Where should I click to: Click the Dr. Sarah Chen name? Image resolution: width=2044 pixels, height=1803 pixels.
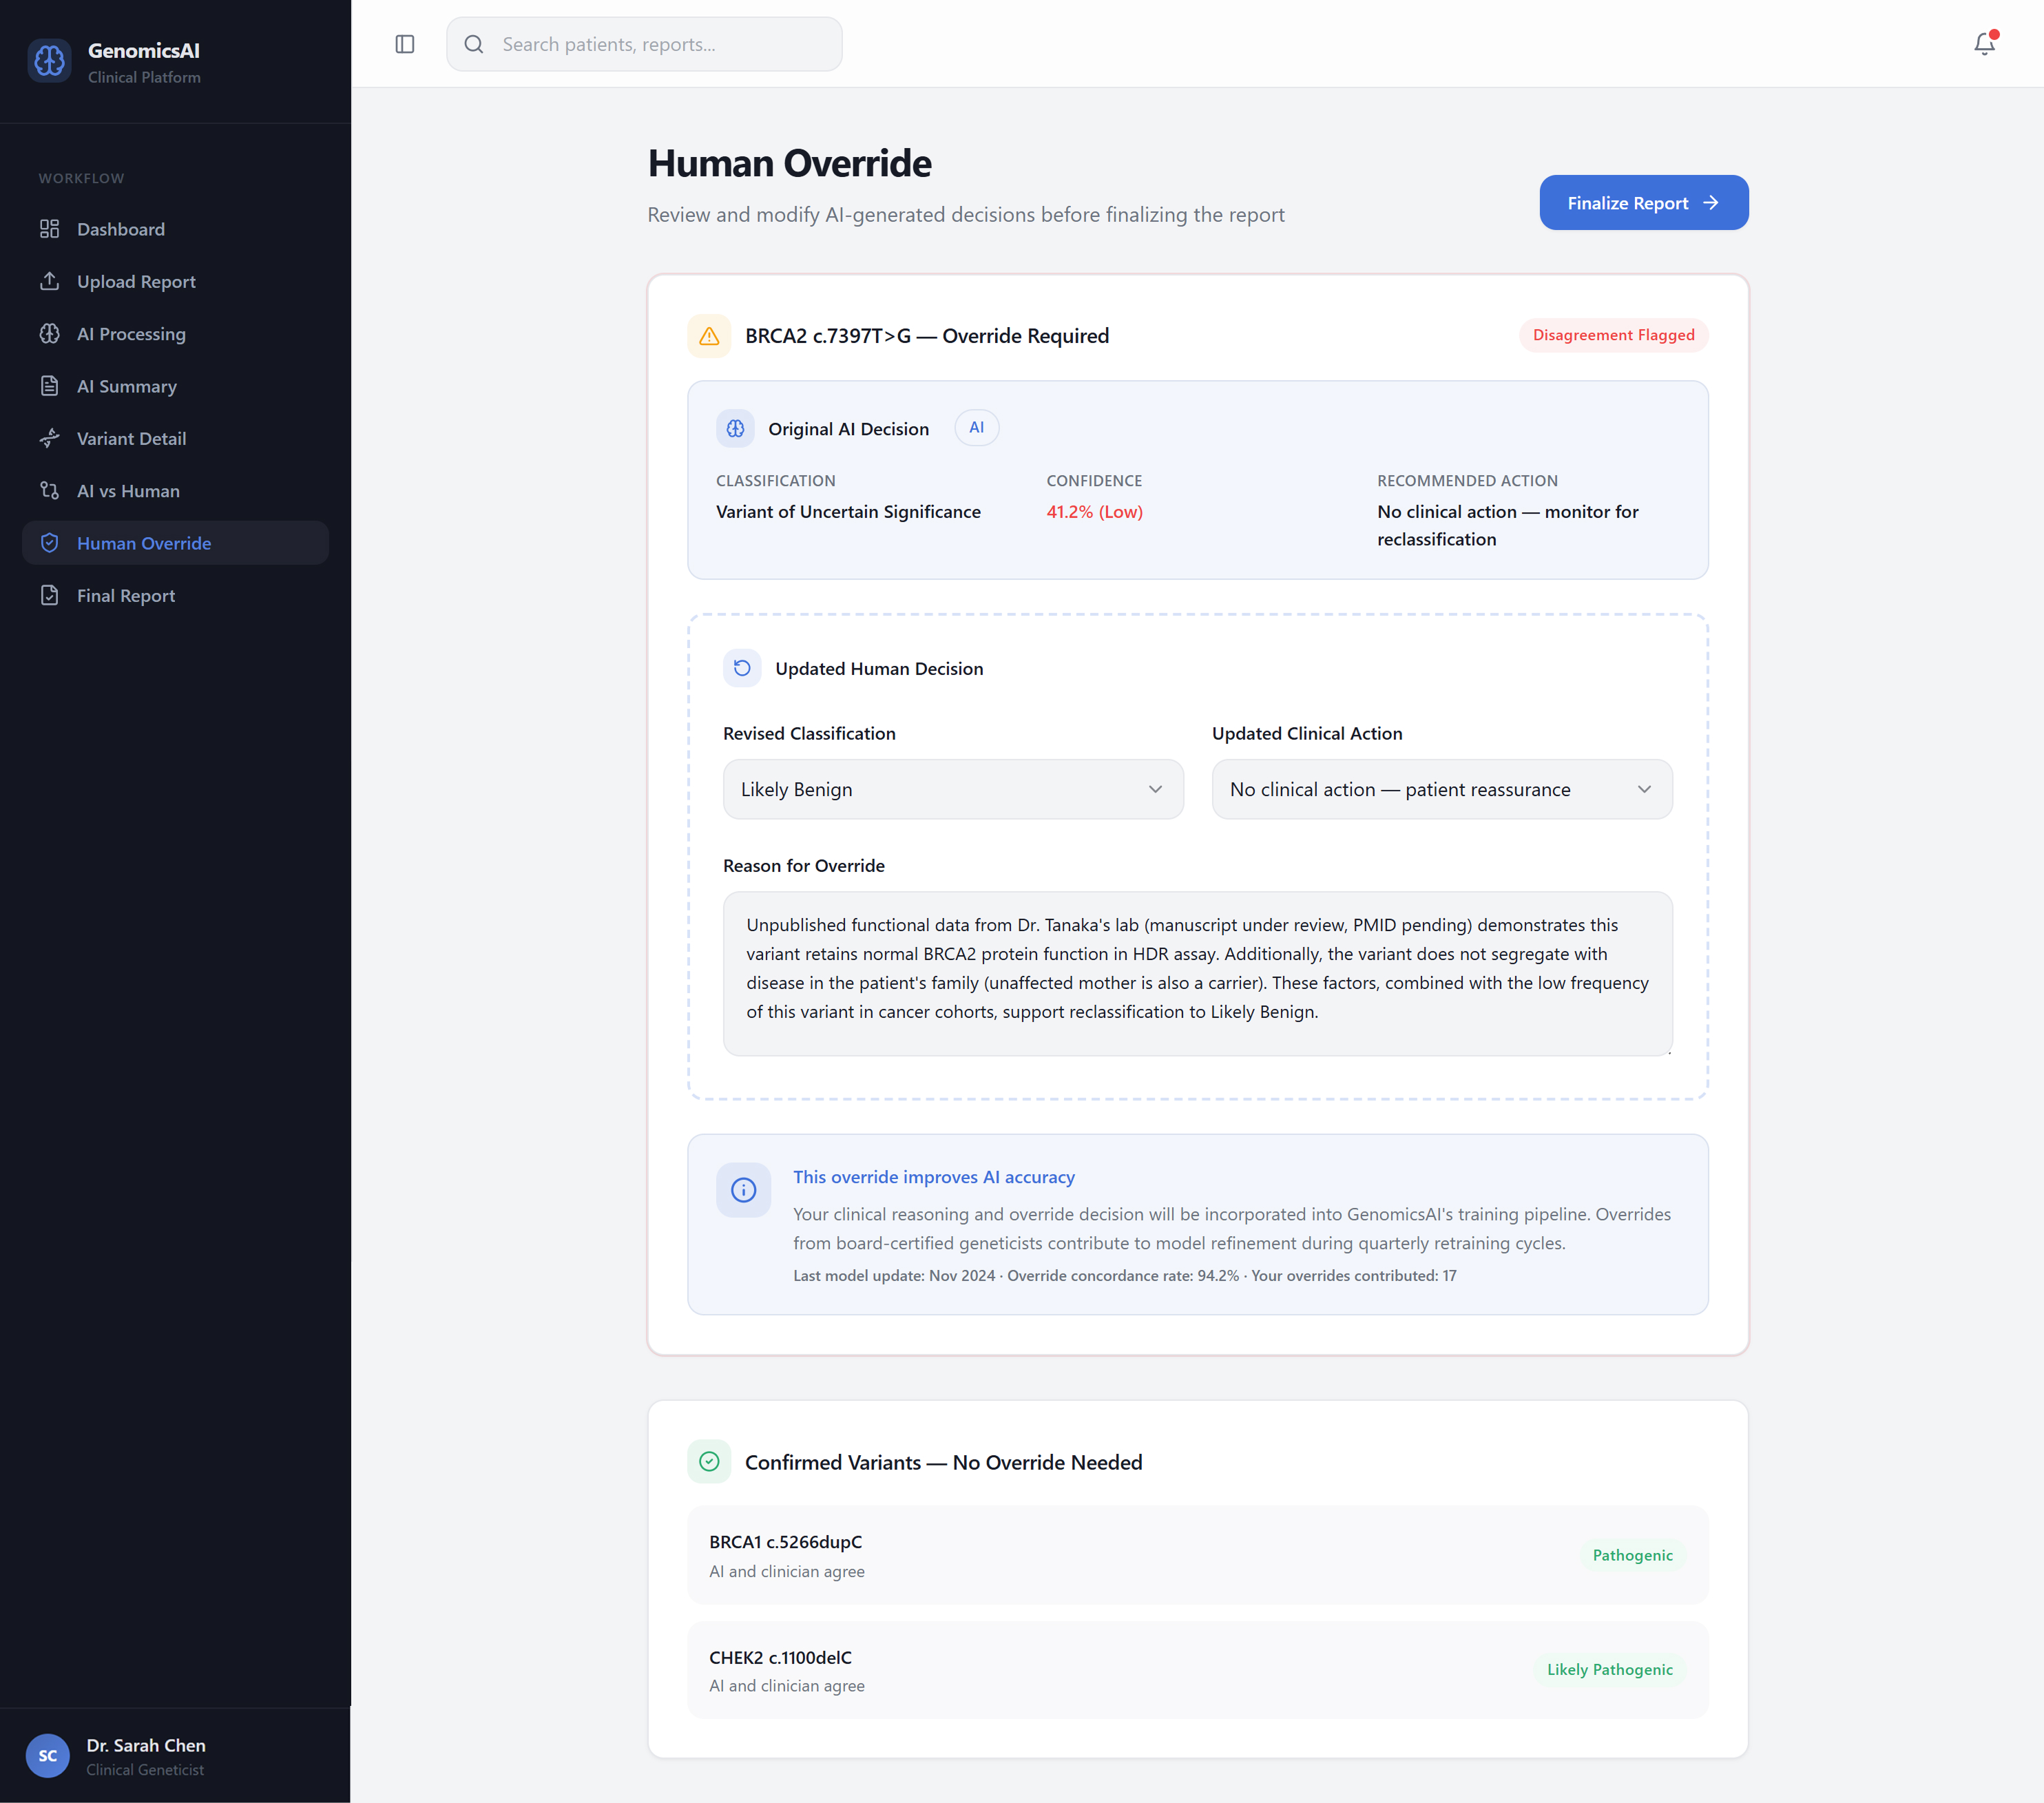pos(146,1745)
